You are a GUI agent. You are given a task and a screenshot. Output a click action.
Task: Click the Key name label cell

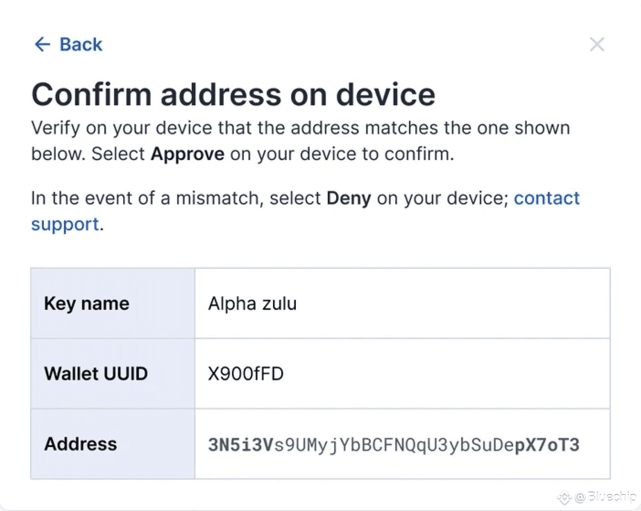(x=113, y=303)
